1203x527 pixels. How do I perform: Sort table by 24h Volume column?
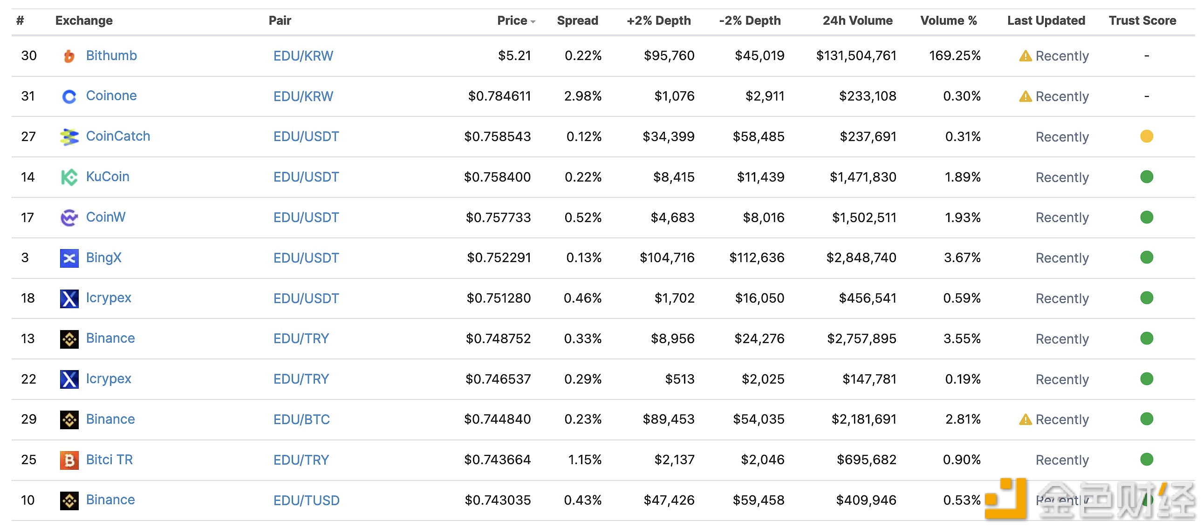(x=857, y=20)
